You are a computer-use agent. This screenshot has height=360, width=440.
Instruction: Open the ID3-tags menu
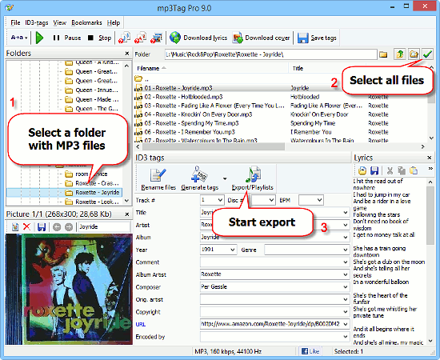pyautogui.click(x=37, y=22)
